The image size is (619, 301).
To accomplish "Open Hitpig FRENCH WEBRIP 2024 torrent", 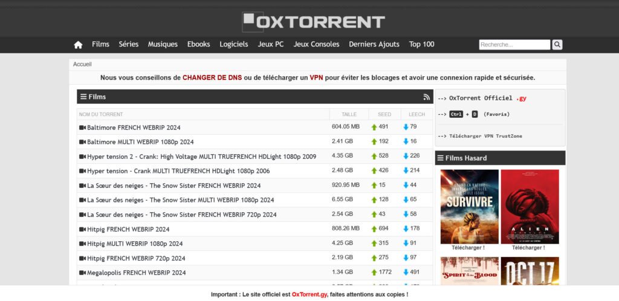I will (x=128, y=229).
